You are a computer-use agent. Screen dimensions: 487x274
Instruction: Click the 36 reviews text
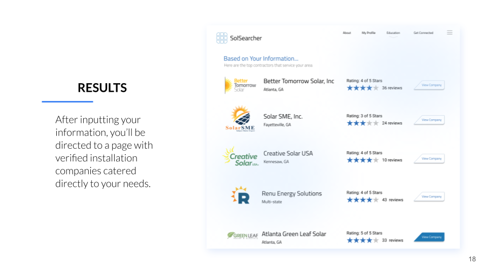point(392,88)
